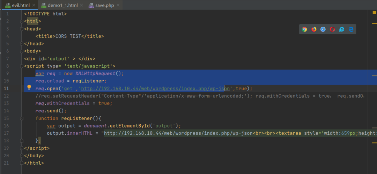
Task: Open page in Edge browser icon
Action: 351,30
